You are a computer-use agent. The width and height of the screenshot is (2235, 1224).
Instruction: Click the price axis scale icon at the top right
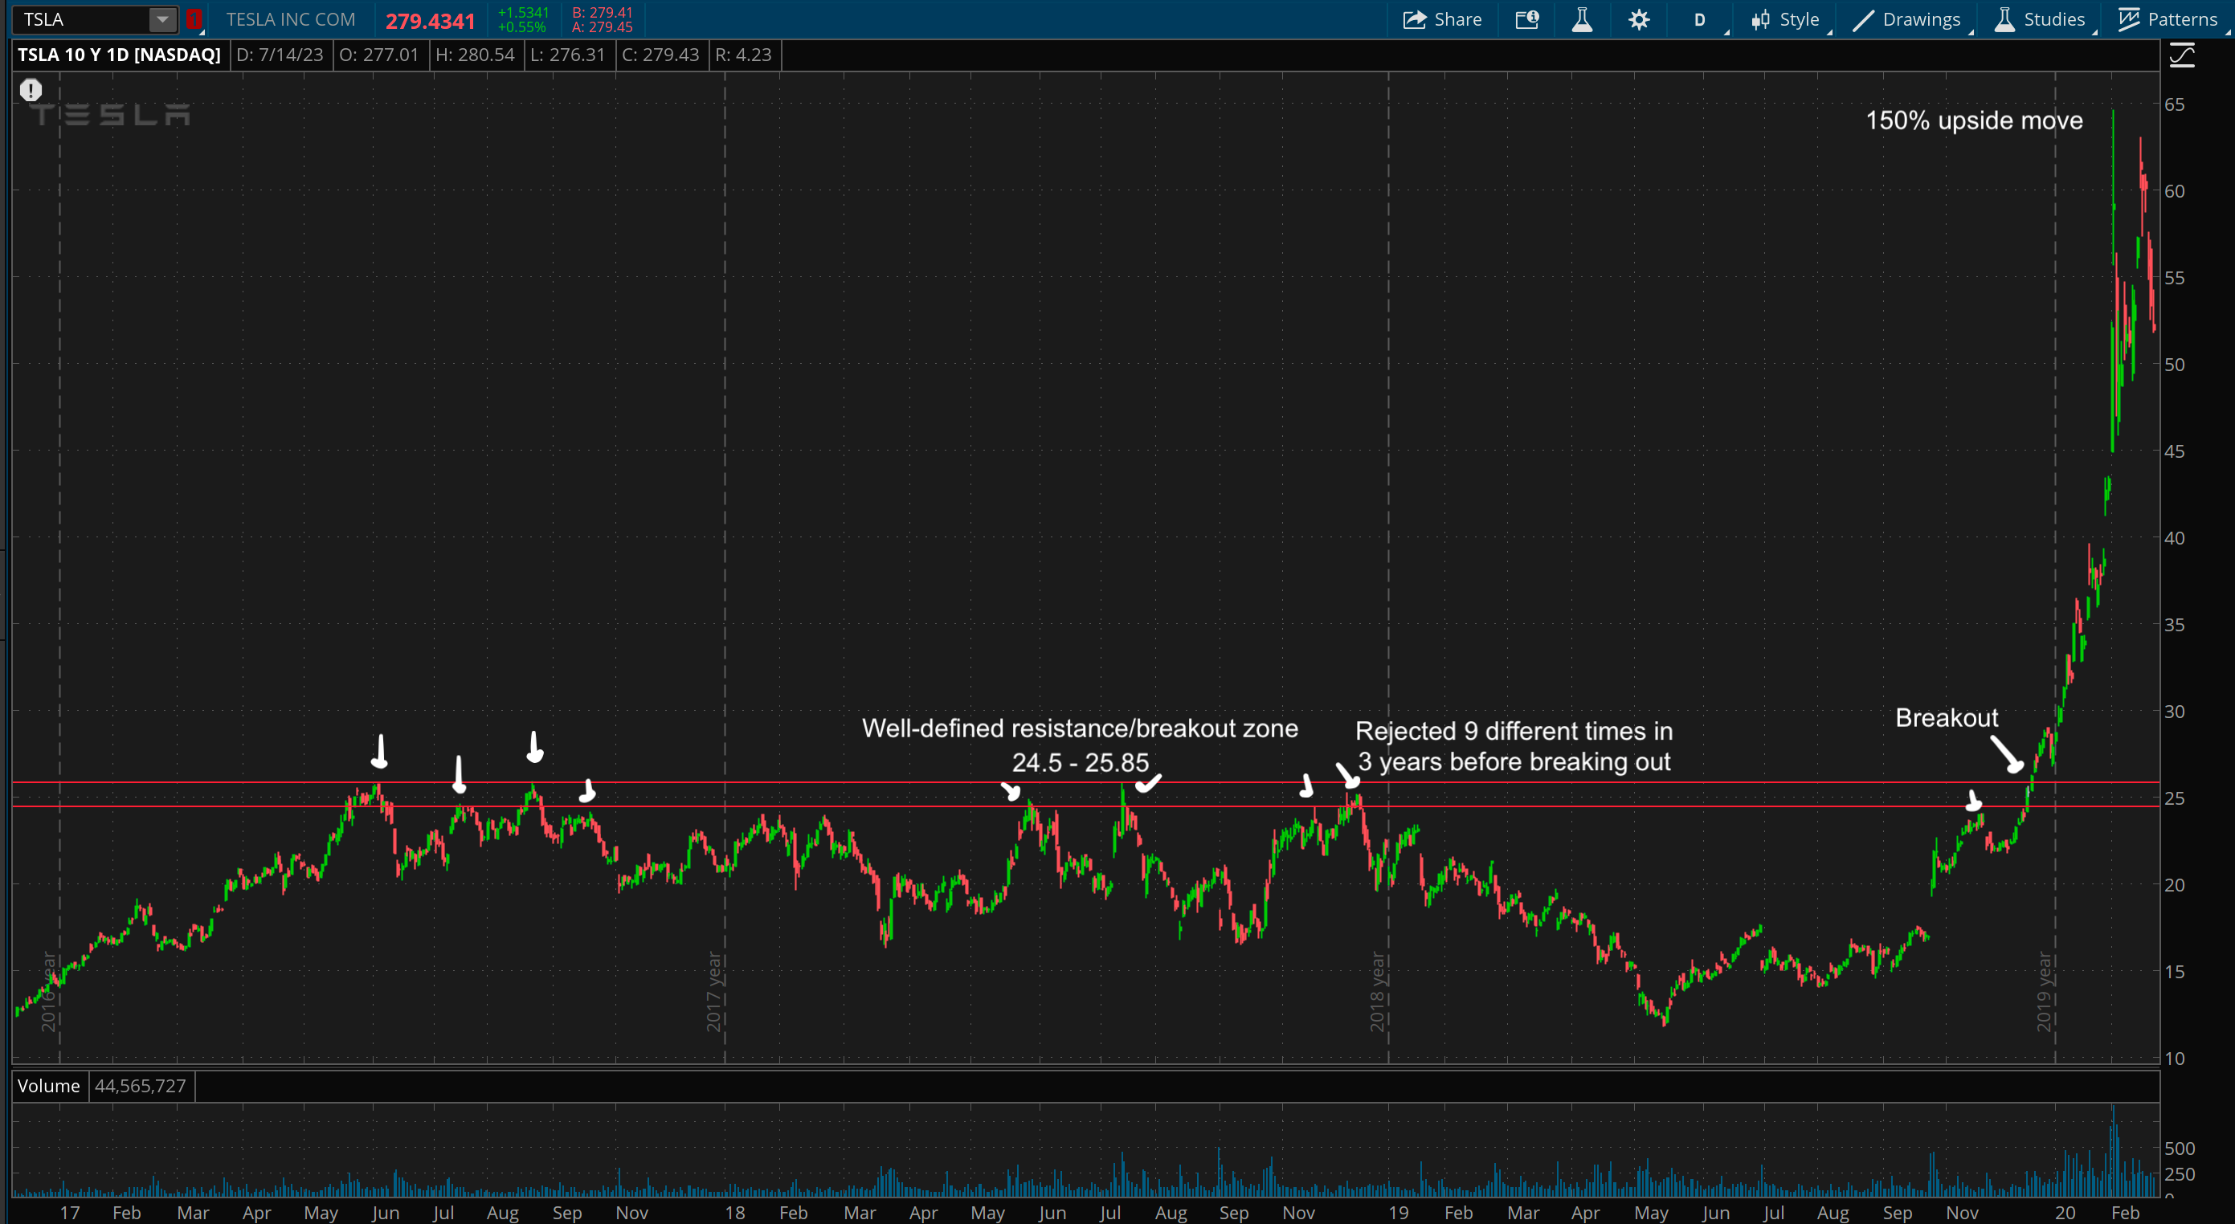[2181, 57]
